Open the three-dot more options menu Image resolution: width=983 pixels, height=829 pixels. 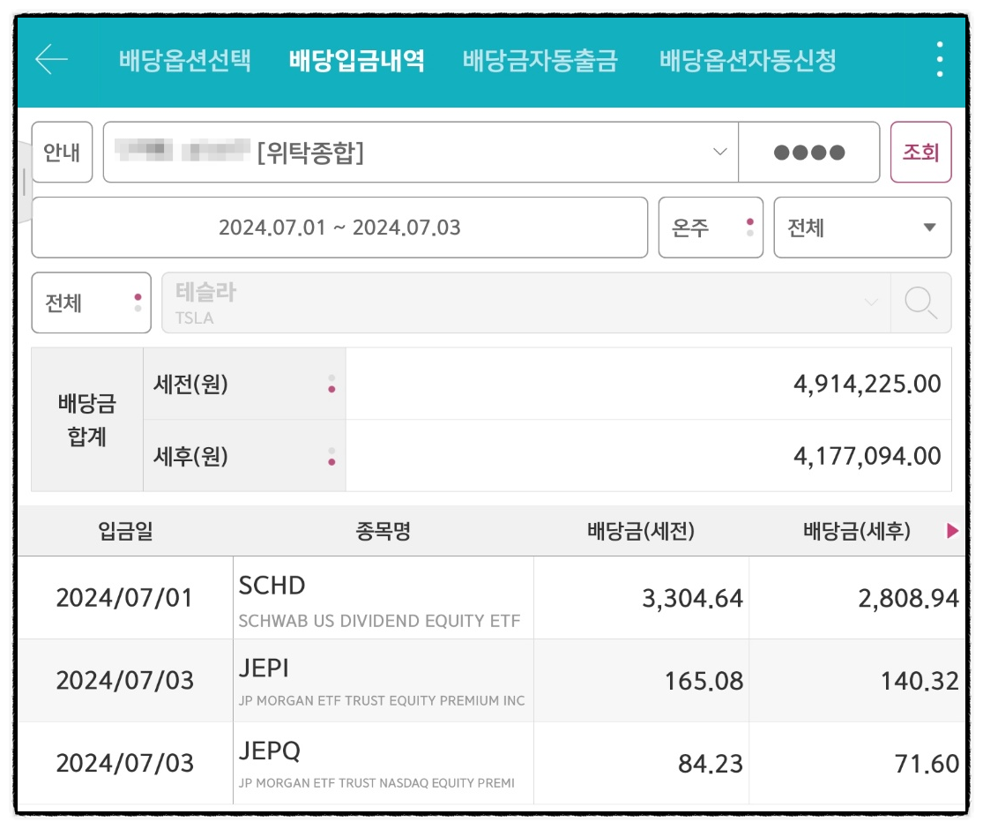pyautogui.click(x=939, y=60)
